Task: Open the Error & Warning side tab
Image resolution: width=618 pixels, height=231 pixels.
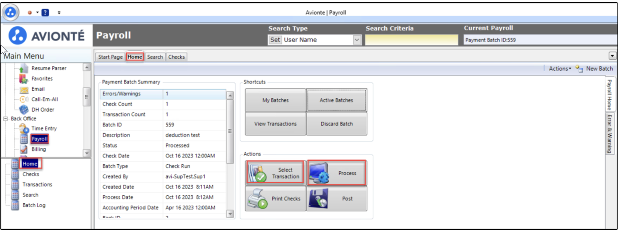Action: 609,133
